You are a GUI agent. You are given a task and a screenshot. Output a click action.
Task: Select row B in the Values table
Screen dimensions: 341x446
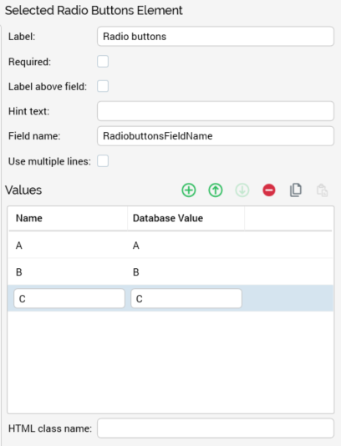click(x=170, y=272)
